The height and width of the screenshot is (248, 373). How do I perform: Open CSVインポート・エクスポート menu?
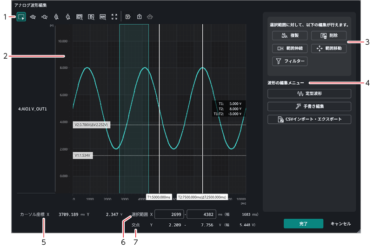pyautogui.click(x=309, y=119)
